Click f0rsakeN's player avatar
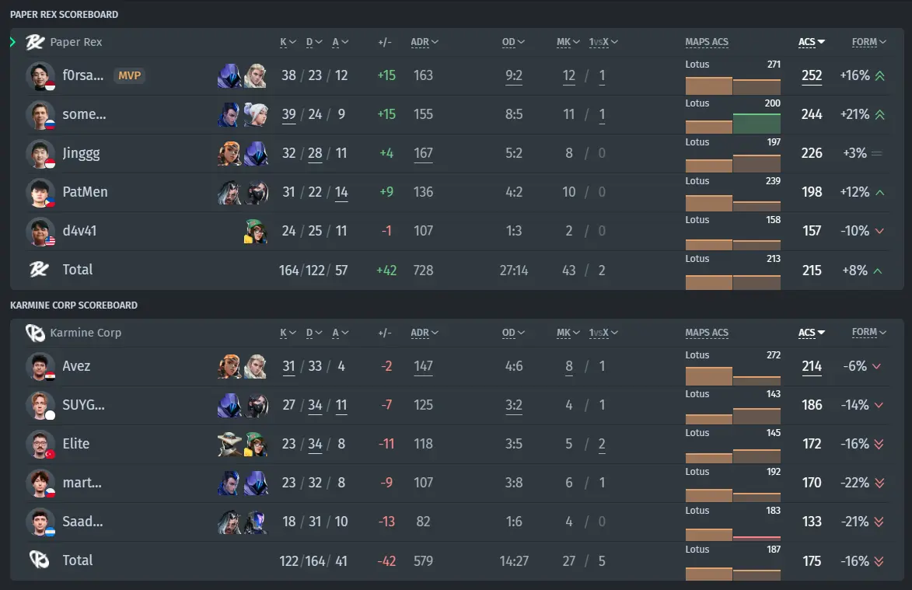The width and height of the screenshot is (912, 590). pyautogui.click(x=40, y=75)
